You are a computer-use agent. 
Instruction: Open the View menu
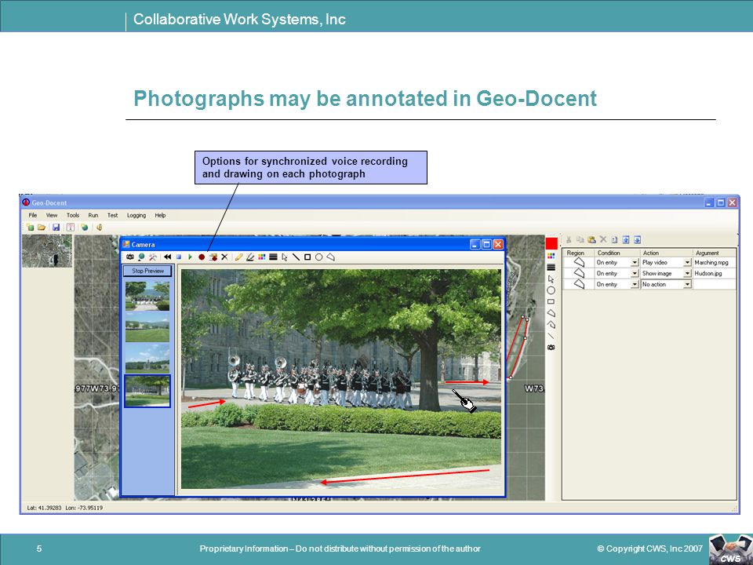tap(52, 215)
